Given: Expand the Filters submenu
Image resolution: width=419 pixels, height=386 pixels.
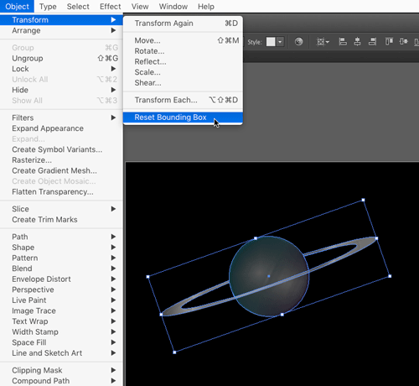Looking at the screenshot, I should click(61, 117).
